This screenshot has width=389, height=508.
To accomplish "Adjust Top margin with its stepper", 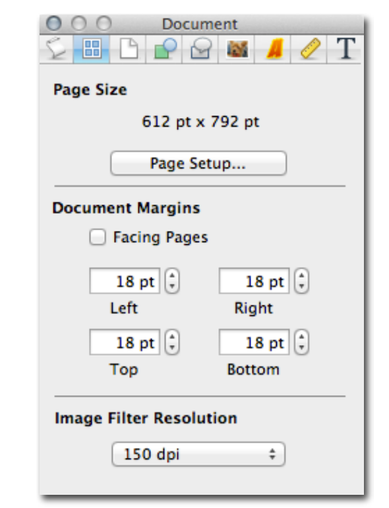I will [x=172, y=342].
